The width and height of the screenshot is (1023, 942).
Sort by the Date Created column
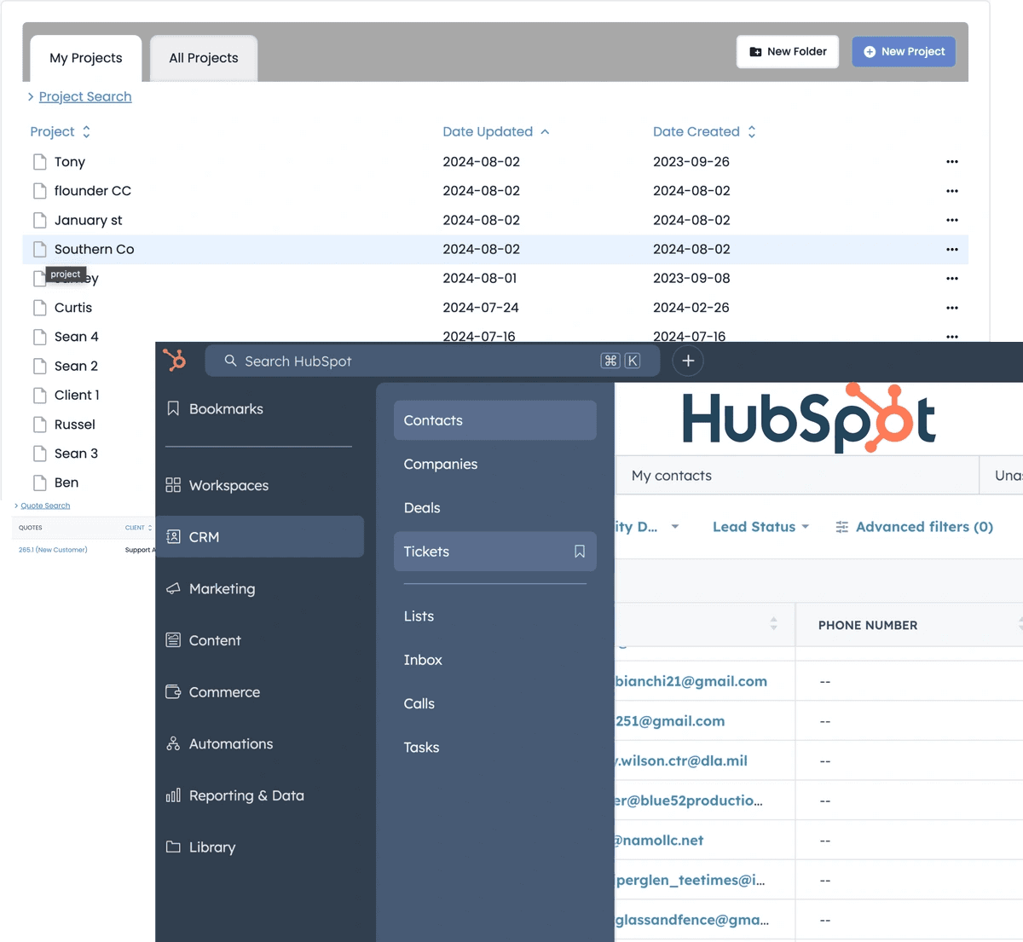pyautogui.click(x=705, y=131)
